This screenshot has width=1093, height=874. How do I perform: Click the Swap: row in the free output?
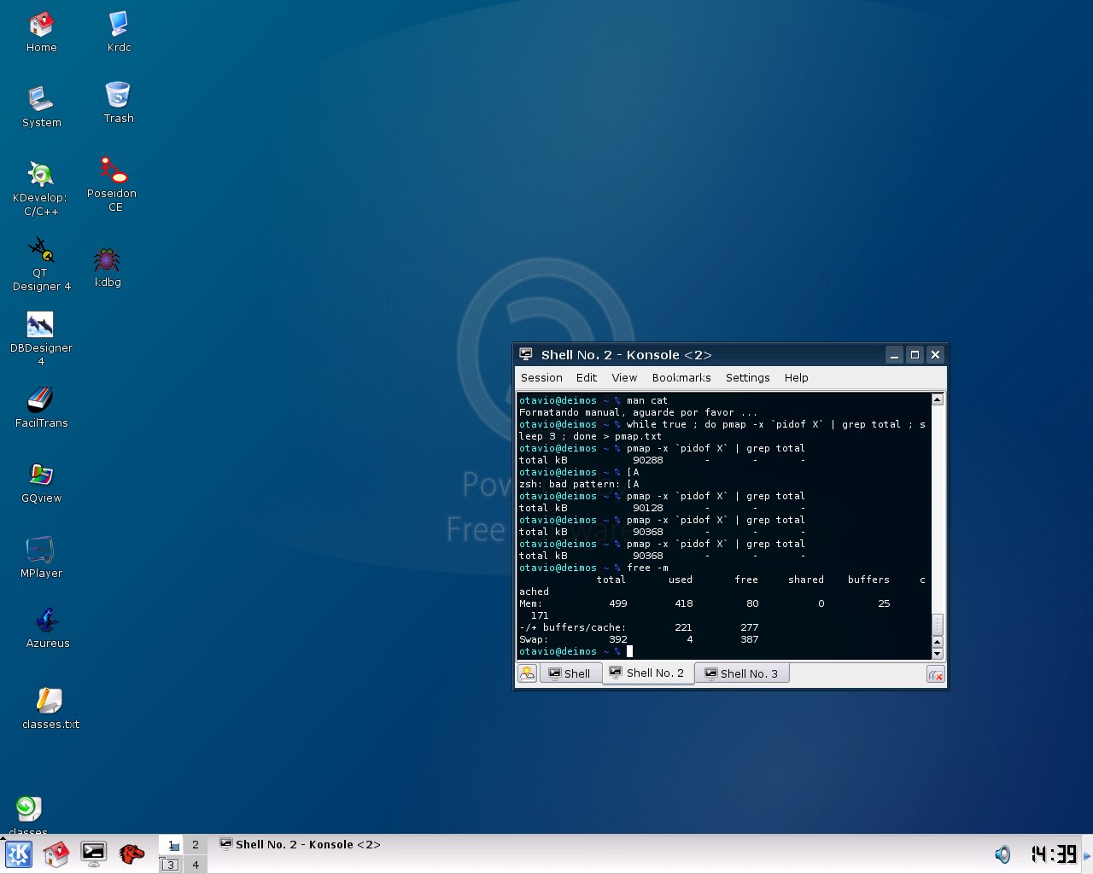(x=639, y=639)
